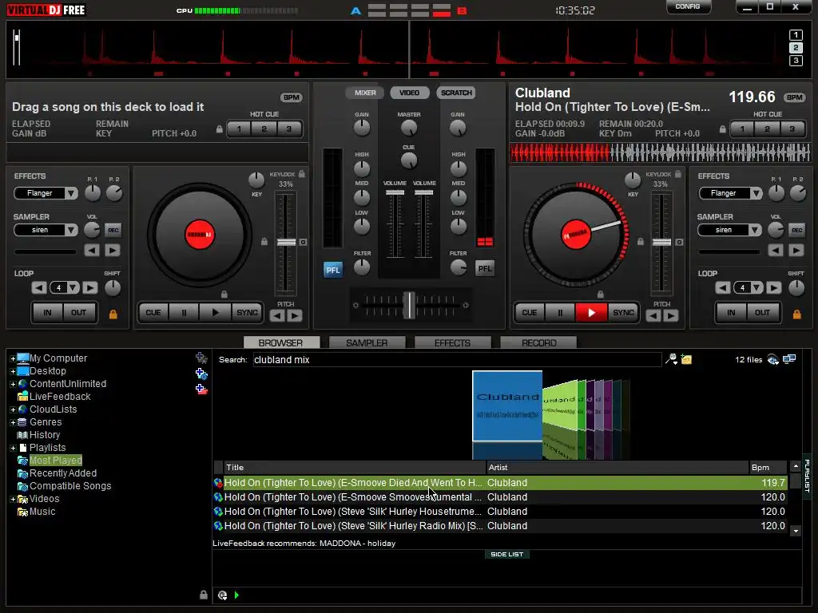This screenshot has width=818, height=613.
Task: Click green play arrow at browser bottom
Action: click(x=236, y=595)
